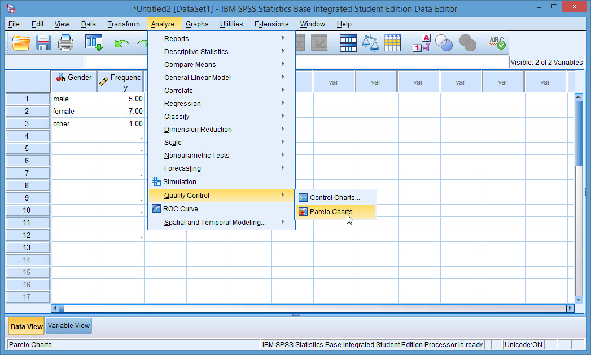Click the Gender nominal variable icon
The height and width of the screenshot is (355, 591).
pos(60,78)
